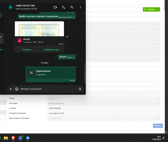Click the contact number +420 775 417 347
Image resolution: width=168 pixels, height=142 pixels.
click(25, 6)
